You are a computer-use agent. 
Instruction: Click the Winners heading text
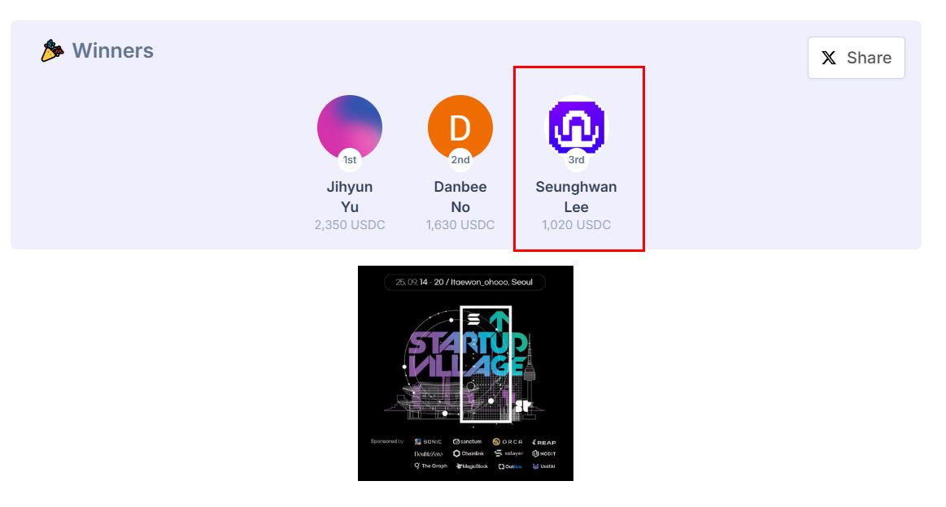tap(113, 50)
